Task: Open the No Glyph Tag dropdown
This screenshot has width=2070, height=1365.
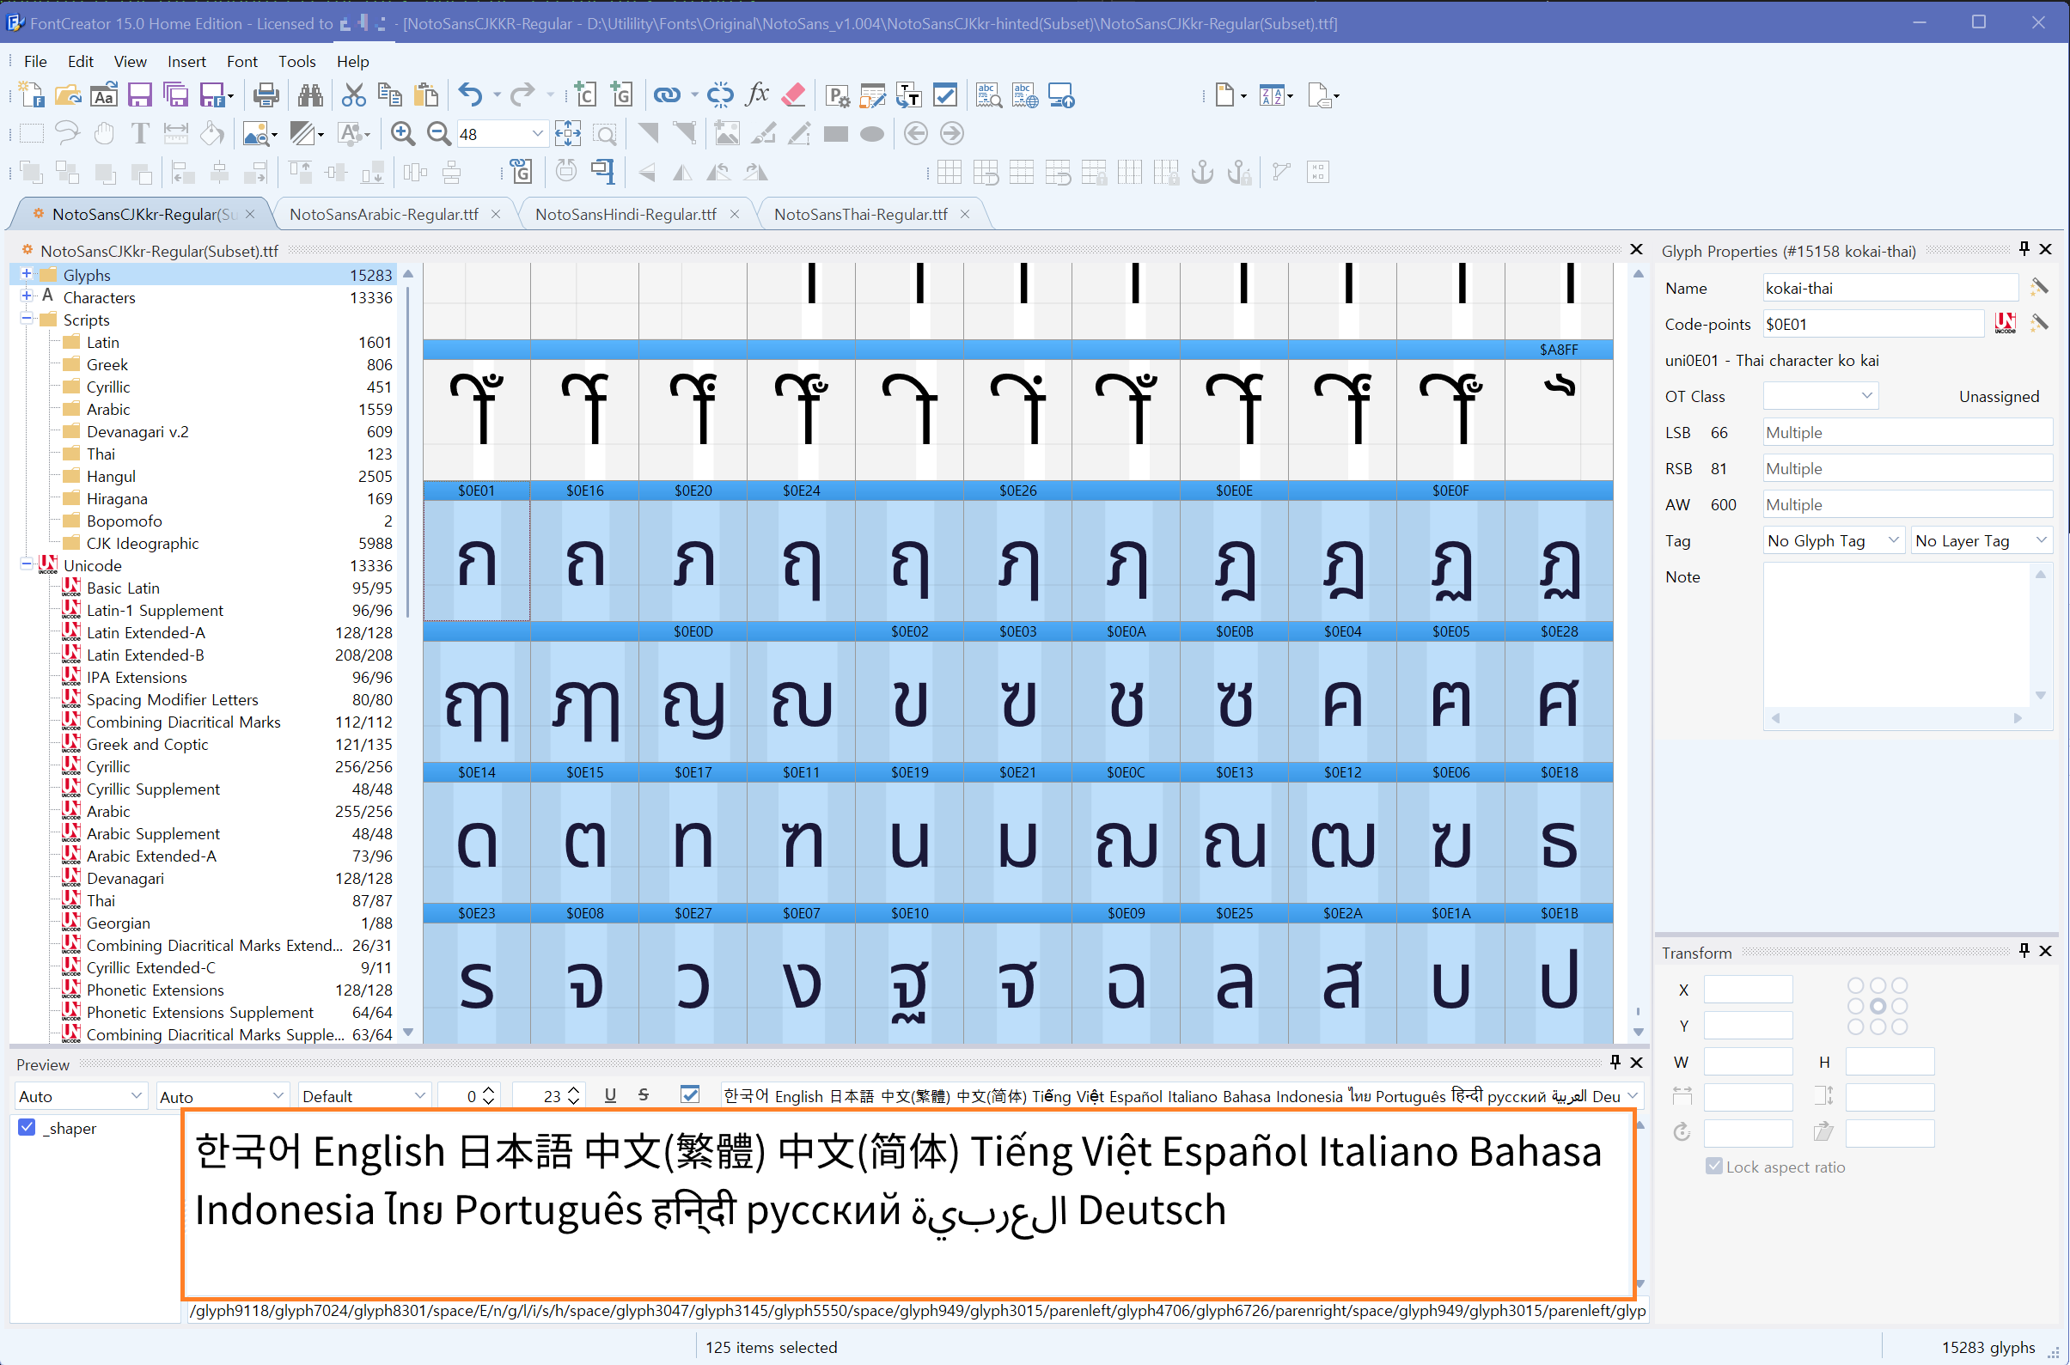Action: pyautogui.click(x=1831, y=540)
